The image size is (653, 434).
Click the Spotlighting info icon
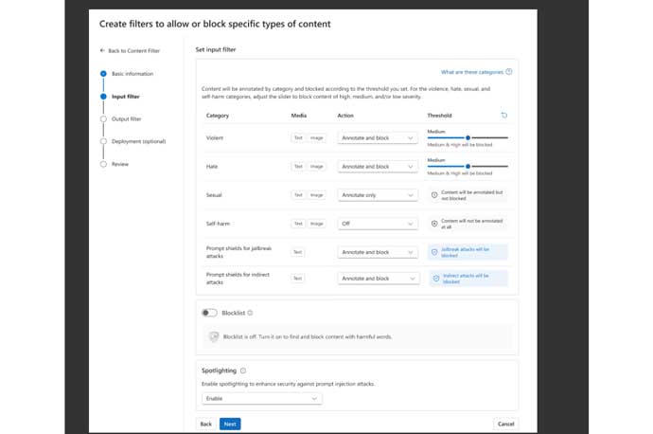click(243, 371)
